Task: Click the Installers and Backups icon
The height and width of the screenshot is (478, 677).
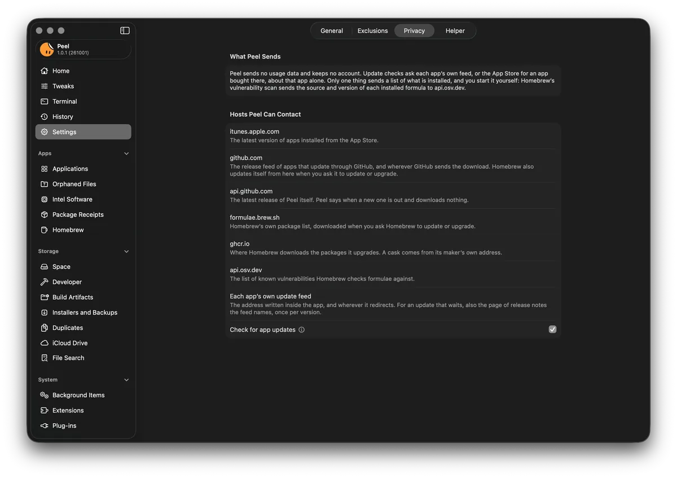Action: [x=45, y=313]
